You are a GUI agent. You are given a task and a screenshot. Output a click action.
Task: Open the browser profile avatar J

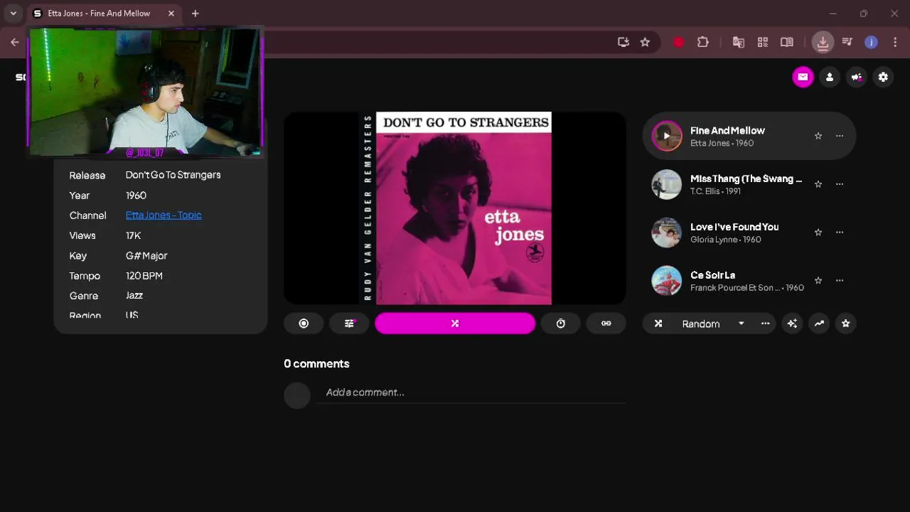(x=871, y=42)
